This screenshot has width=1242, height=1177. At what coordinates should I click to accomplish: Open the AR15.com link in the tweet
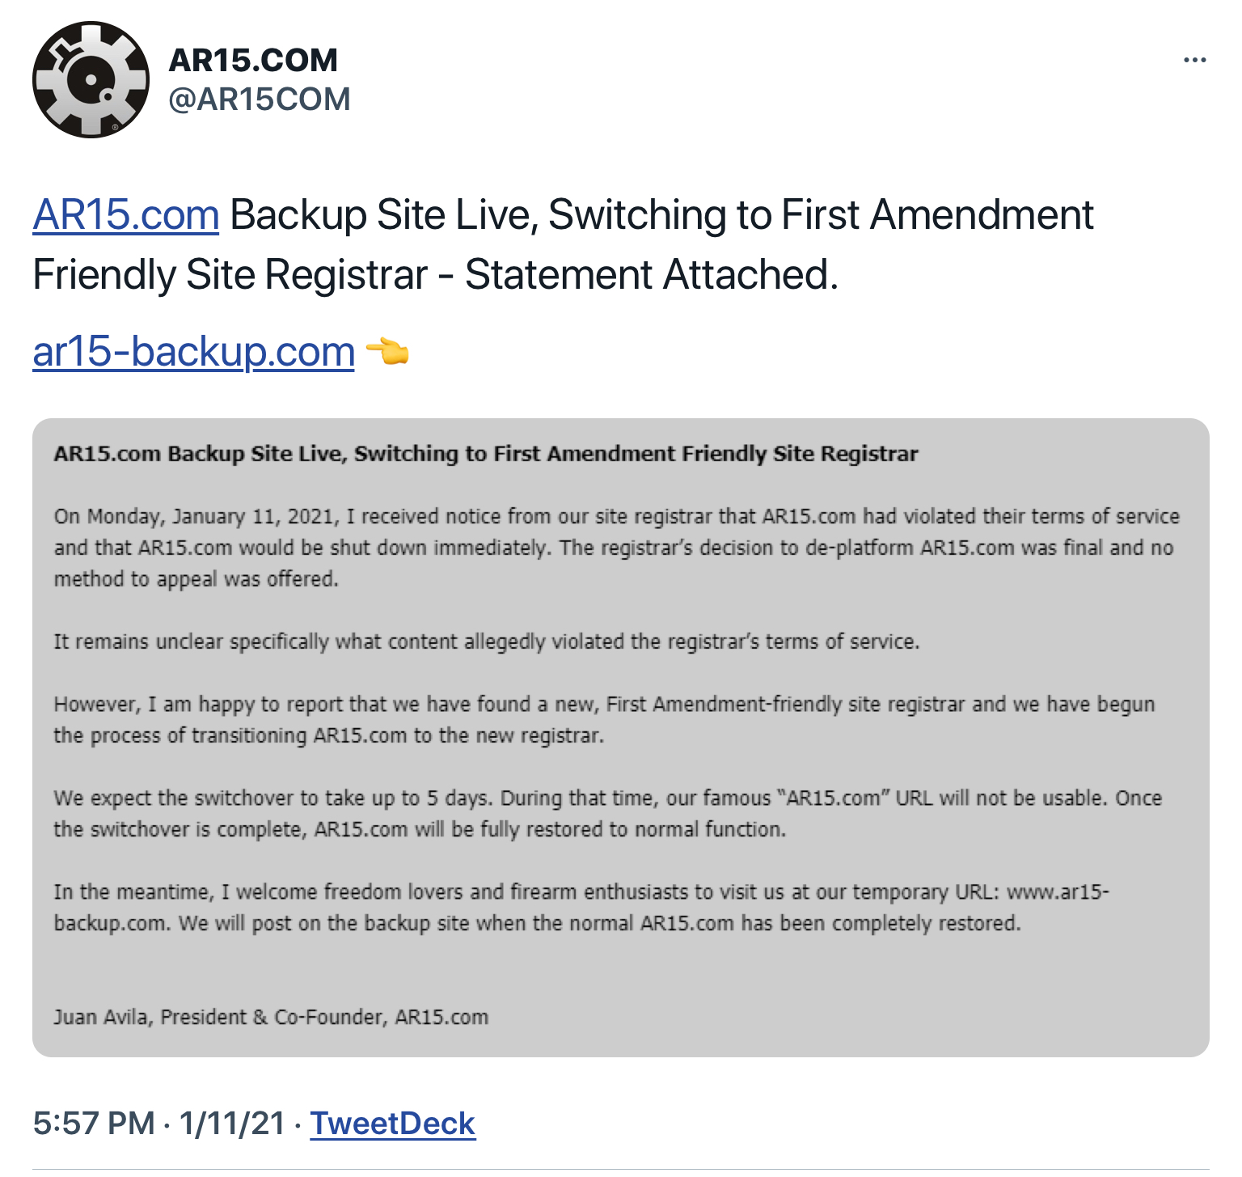pos(126,215)
